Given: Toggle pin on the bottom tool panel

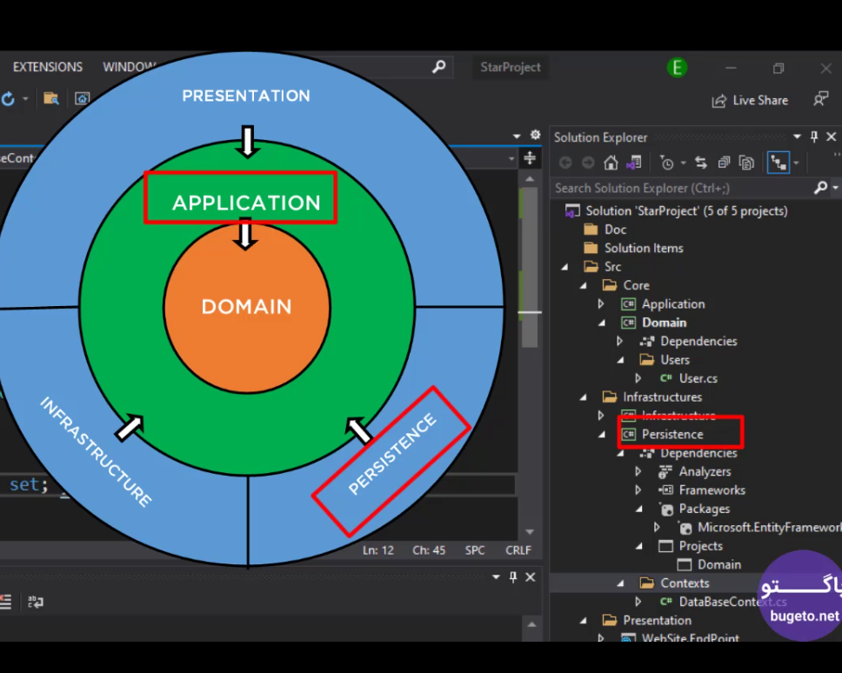Looking at the screenshot, I should [513, 577].
